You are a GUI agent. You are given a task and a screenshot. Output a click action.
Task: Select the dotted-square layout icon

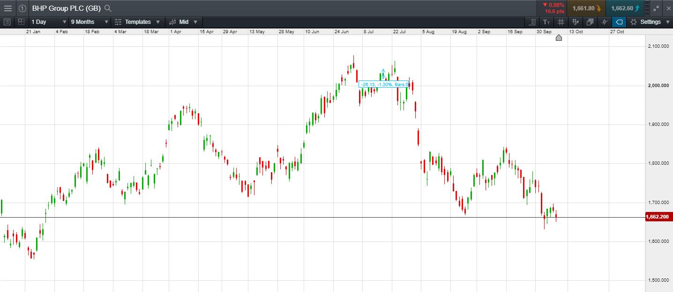[x=21, y=22]
